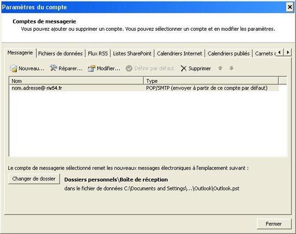Click the Fermer button

(x=274, y=224)
